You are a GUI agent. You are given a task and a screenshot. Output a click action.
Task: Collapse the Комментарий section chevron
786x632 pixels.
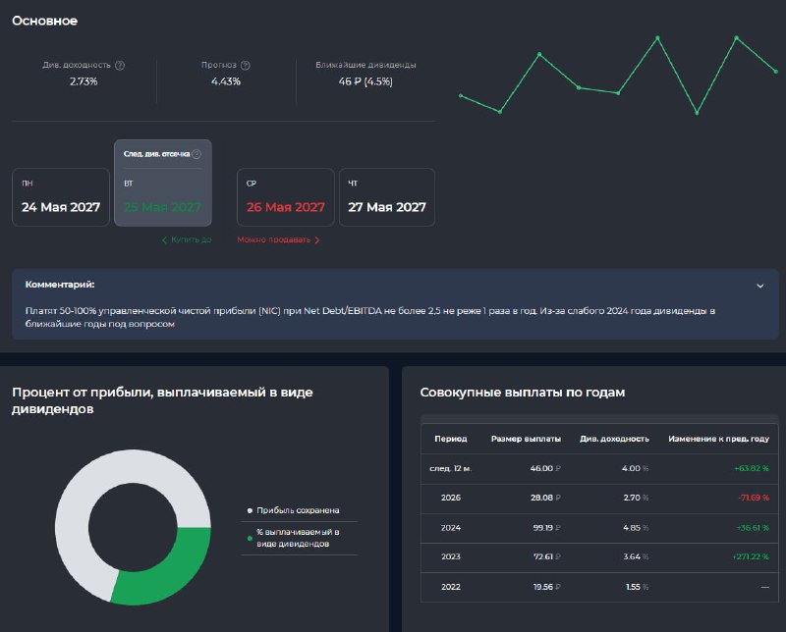pos(759,286)
